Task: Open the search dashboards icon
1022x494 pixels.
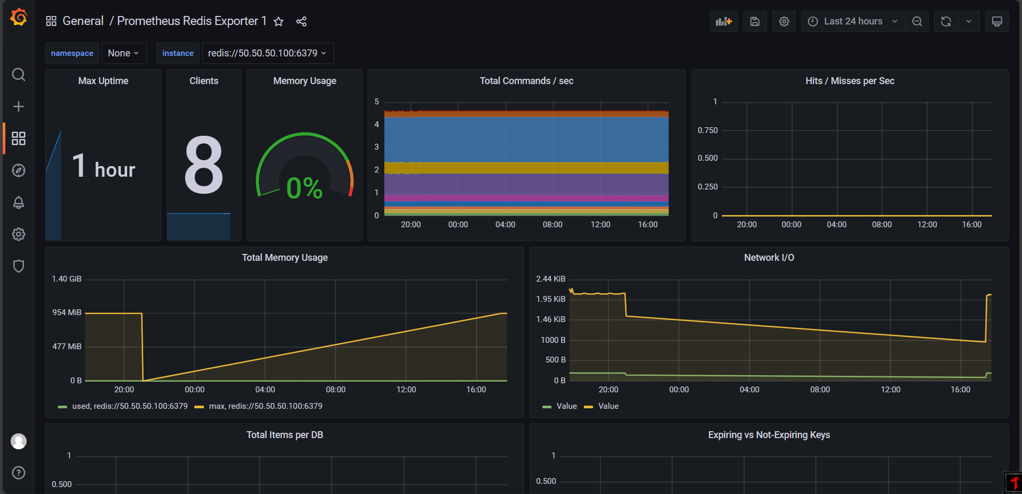Action: tap(19, 75)
